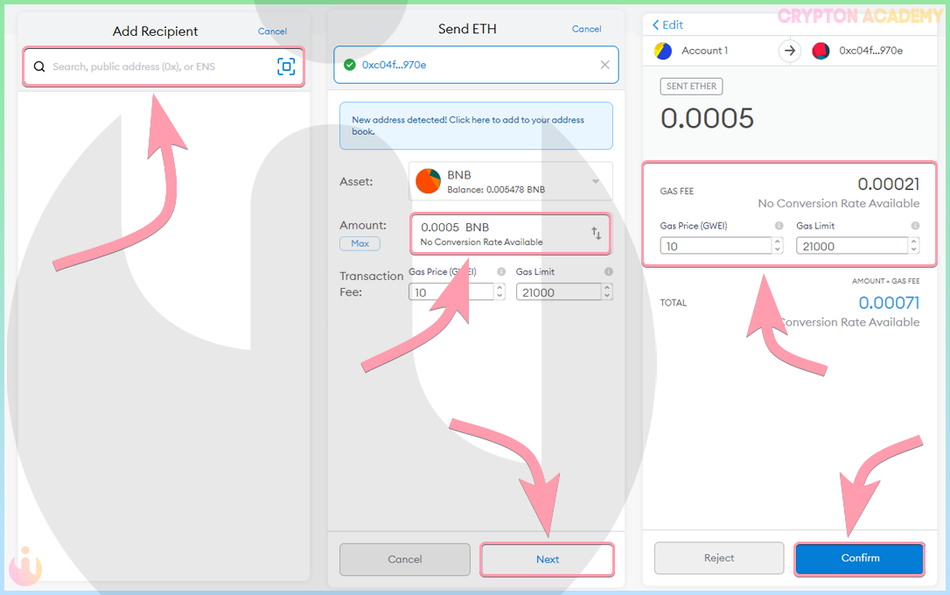Clear the 0xc04f...970e recipient address

pyautogui.click(x=604, y=65)
